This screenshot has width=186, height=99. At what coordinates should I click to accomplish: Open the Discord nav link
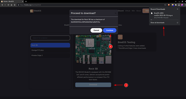pos(121,11)
